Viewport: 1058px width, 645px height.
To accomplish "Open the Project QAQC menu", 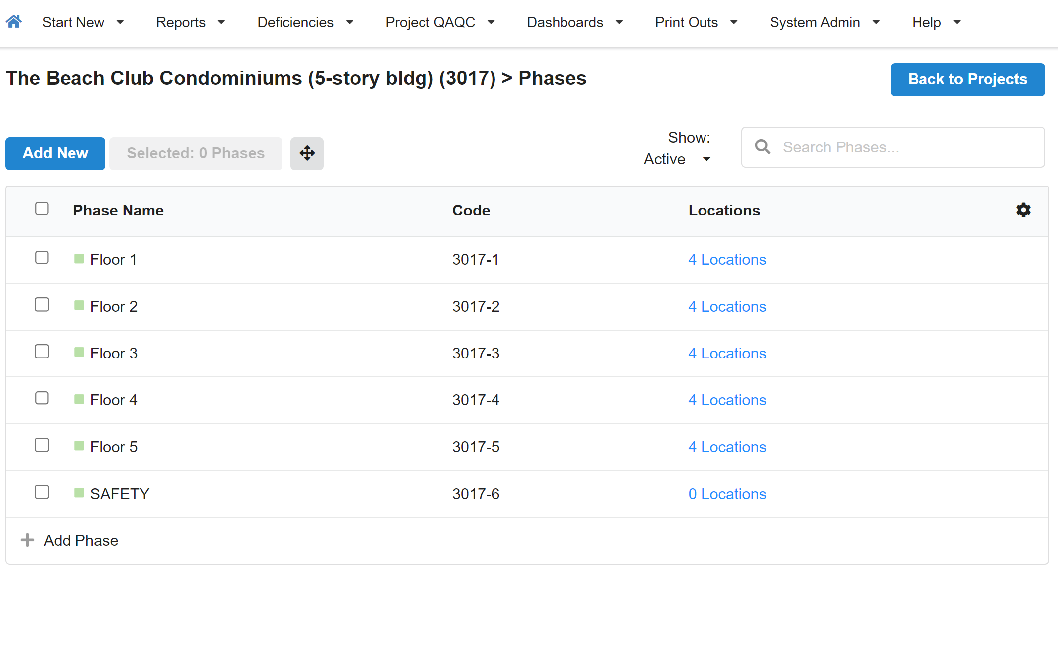I will click(440, 22).
